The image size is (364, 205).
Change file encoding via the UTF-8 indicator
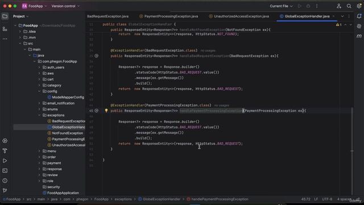point(327,199)
